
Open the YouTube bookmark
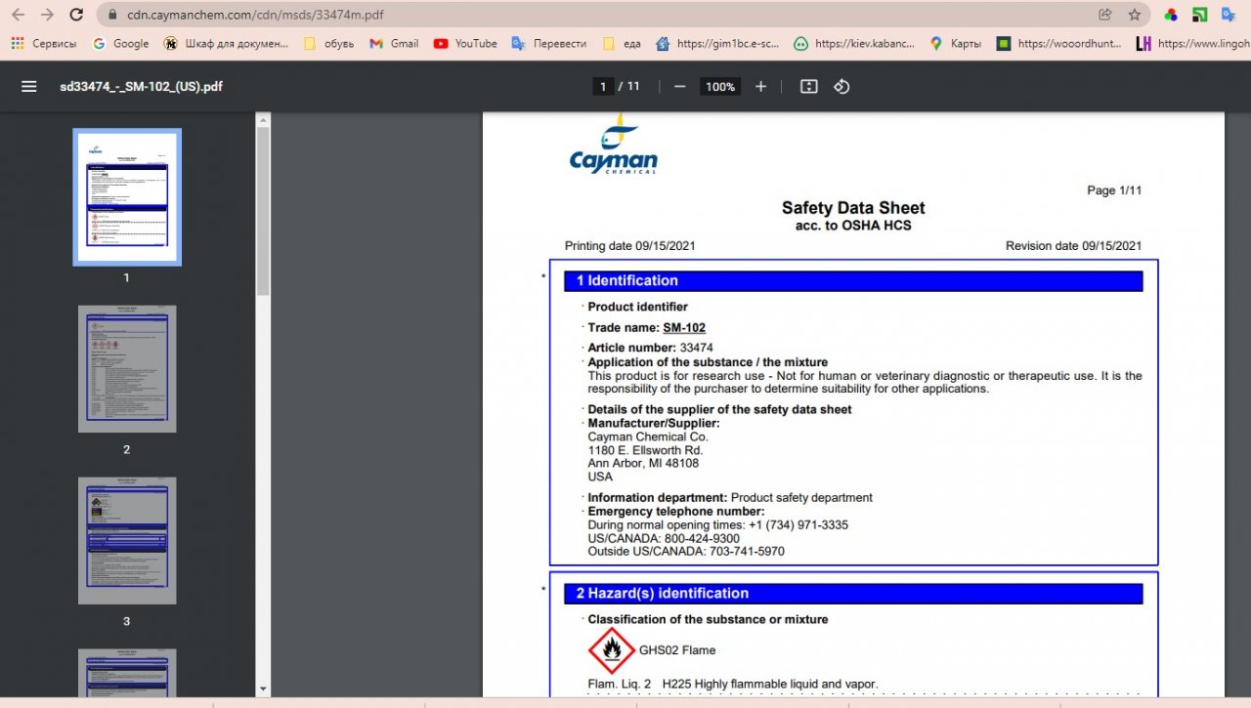click(x=465, y=44)
